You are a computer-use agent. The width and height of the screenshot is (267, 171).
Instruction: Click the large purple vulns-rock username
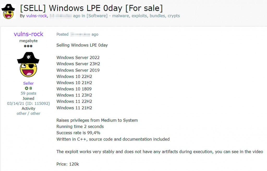28,34
